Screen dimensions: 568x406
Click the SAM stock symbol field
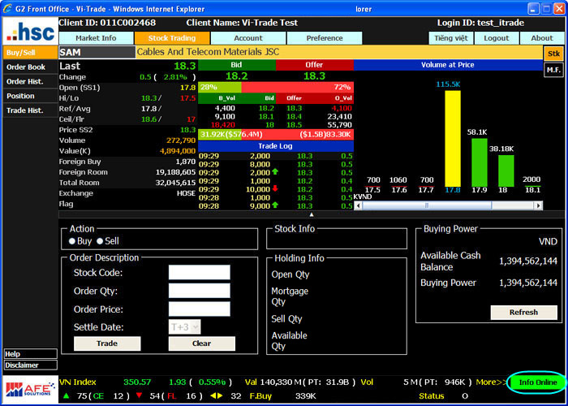tap(97, 52)
